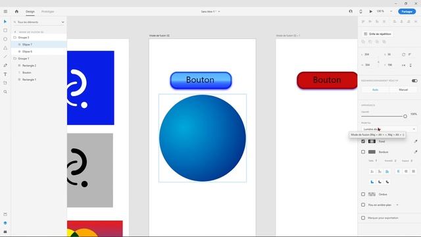Viewport: 421px width, 237px height.
Task: Click the rotation icon in transform section
Action: (x=403, y=55)
